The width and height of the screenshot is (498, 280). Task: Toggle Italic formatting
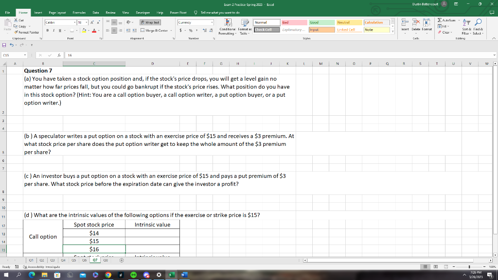point(53,31)
